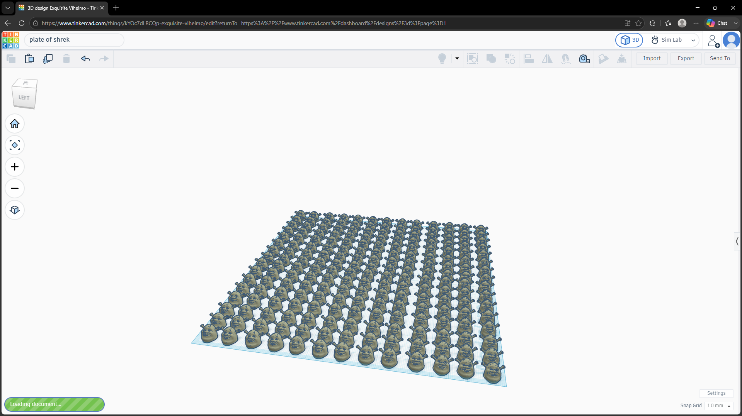Expand the collapsed shapes panel
Image resolution: width=742 pixels, height=416 pixels.
point(737,242)
